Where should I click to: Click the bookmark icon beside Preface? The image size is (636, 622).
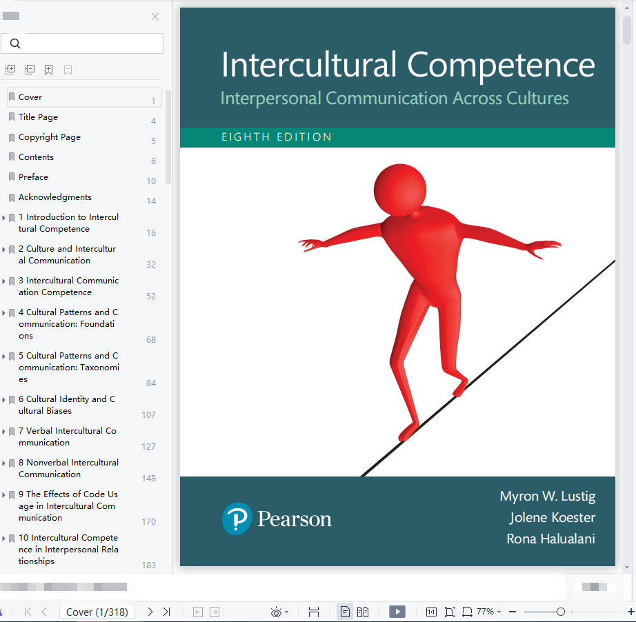coord(12,177)
